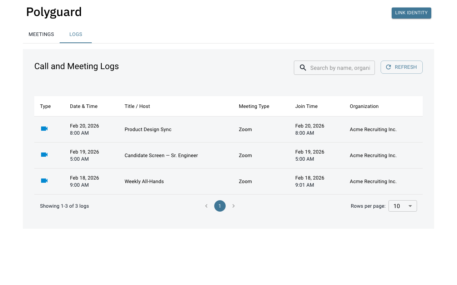The height and width of the screenshot is (285, 457).
Task: Select the LOGS tab
Action: pyautogui.click(x=75, y=34)
